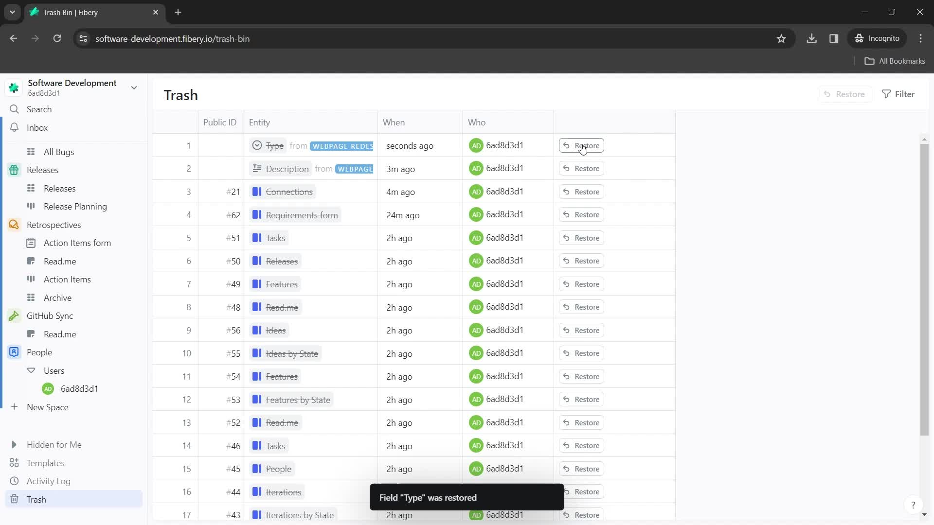Viewport: 934px width, 525px height.
Task: Go back in browser history
Action: (x=14, y=38)
